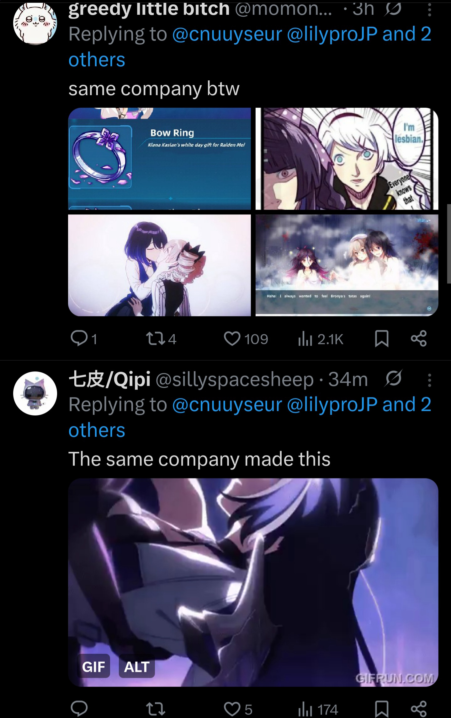
Task: Open more options menu on Qipi's tweet
Action: click(429, 380)
